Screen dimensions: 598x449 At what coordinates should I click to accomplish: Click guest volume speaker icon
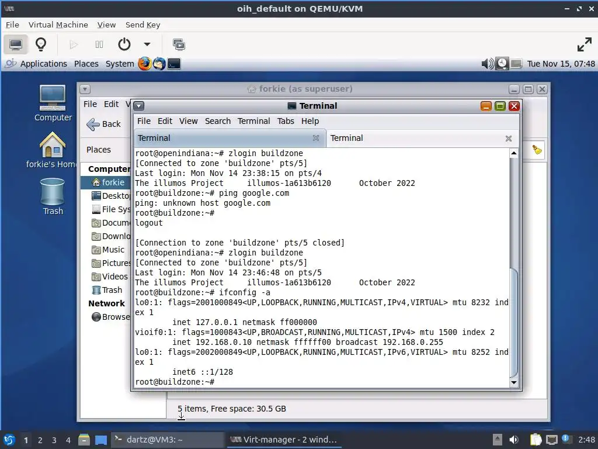pyautogui.click(x=488, y=63)
